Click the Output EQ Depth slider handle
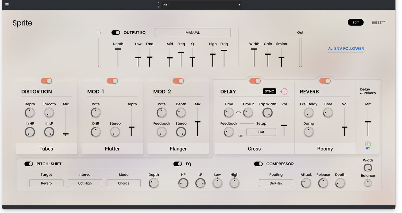The height and width of the screenshot is (213, 402). click(118, 49)
